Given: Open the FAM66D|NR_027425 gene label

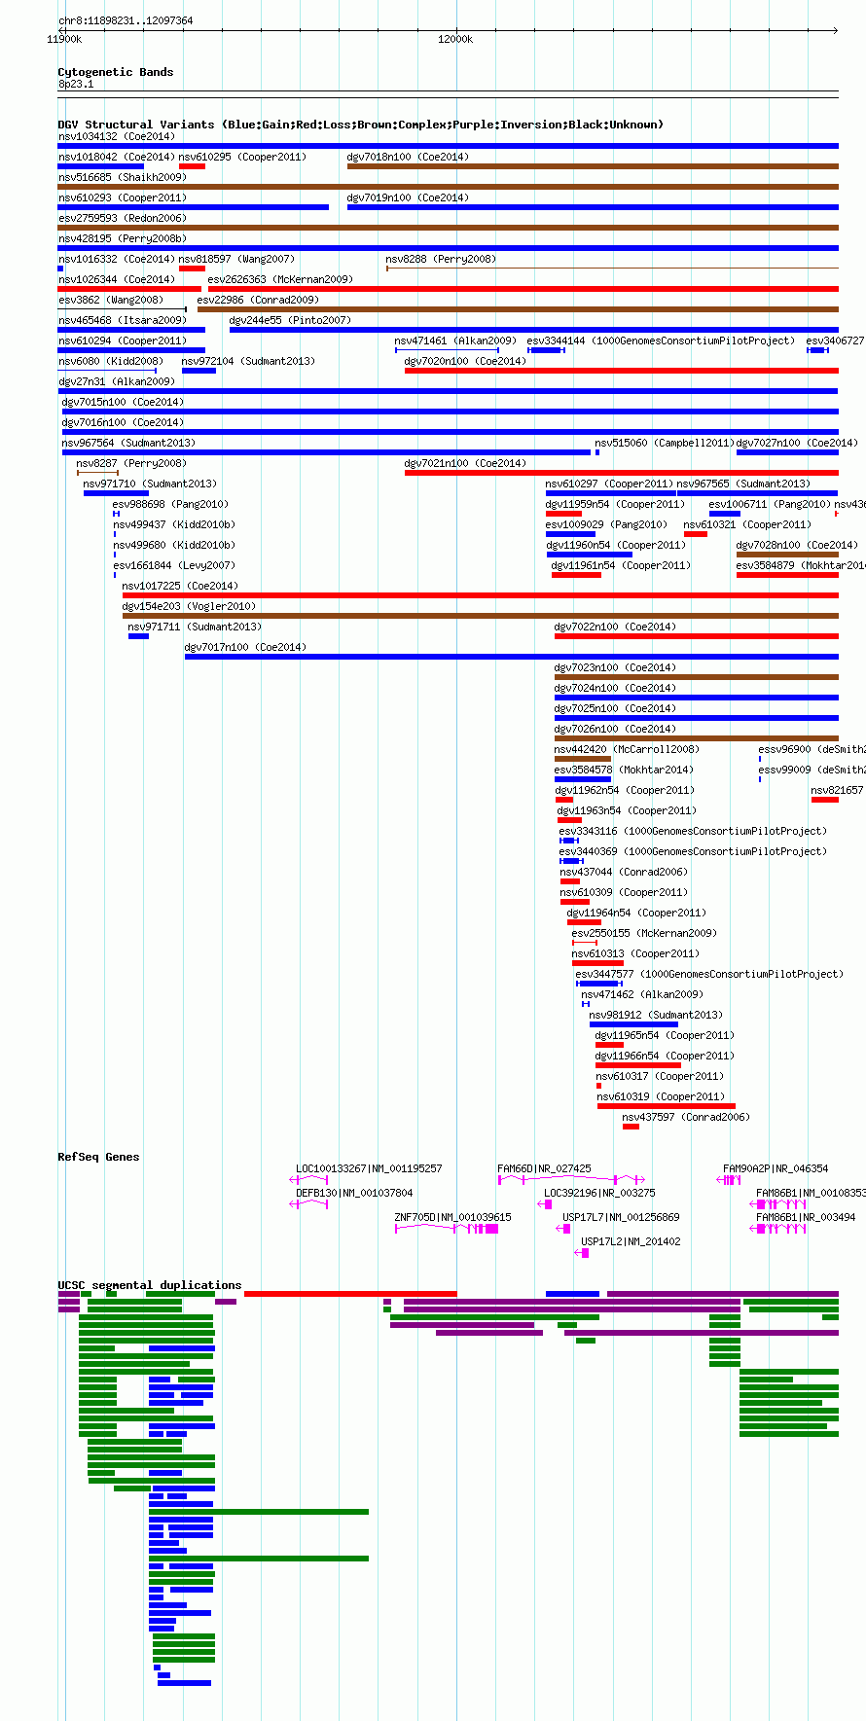Looking at the screenshot, I should coord(544,1168).
